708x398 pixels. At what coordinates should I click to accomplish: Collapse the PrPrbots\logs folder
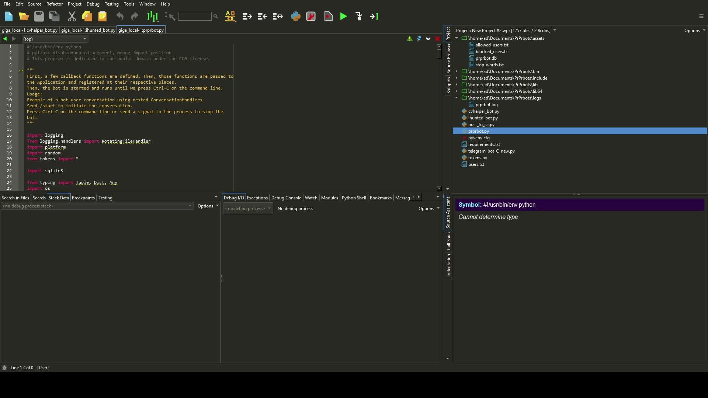(x=457, y=98)
